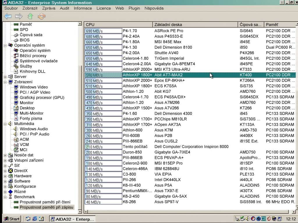Click the ACM icon in Multimédia
This screenshot has width=298, height=223.
click(x=16, y=139)
